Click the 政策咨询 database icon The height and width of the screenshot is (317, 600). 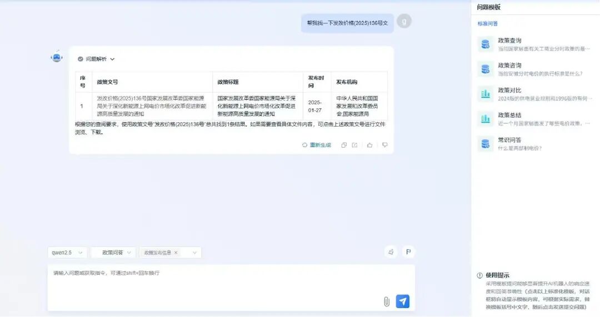click(486, 69)
